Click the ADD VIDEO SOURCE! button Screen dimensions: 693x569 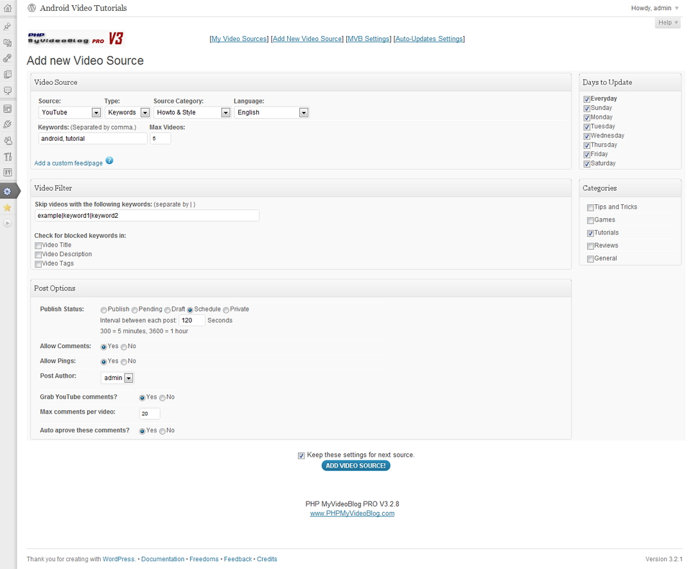356,466
